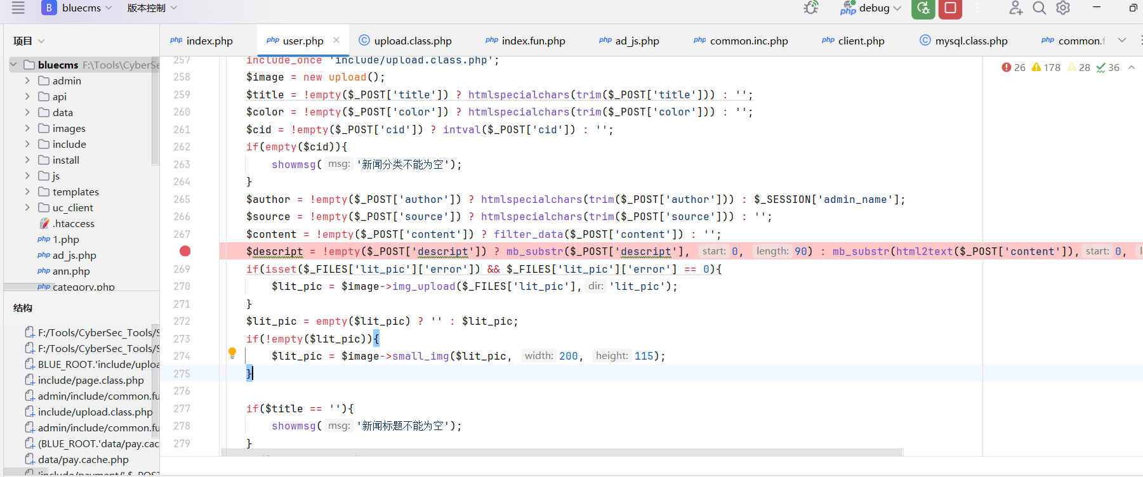The height and width of the screenshot is (477, 1143).
Task: Open IDE settings gear
Action: point(1063,8)
